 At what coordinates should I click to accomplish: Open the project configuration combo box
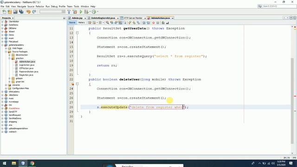click(x=52, y=12)
